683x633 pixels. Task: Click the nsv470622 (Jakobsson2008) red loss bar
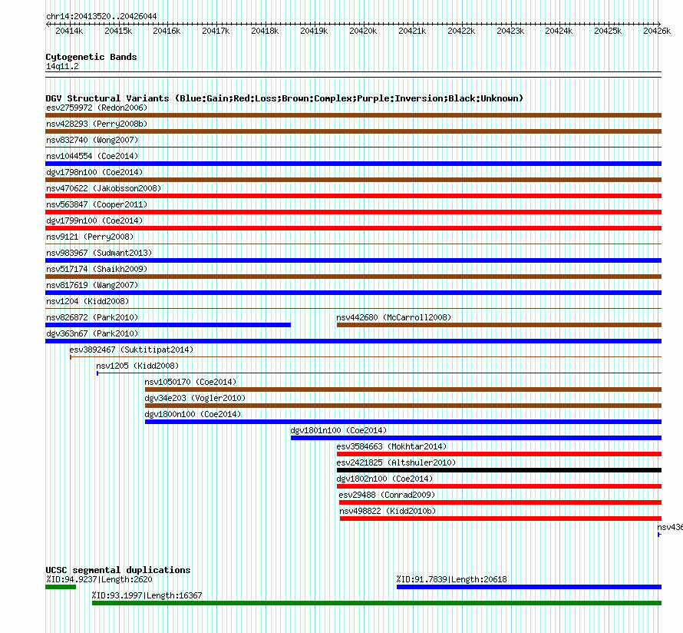point(353,196)
